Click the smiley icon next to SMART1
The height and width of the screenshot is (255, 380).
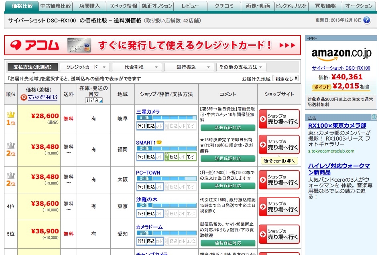[159, 143]
